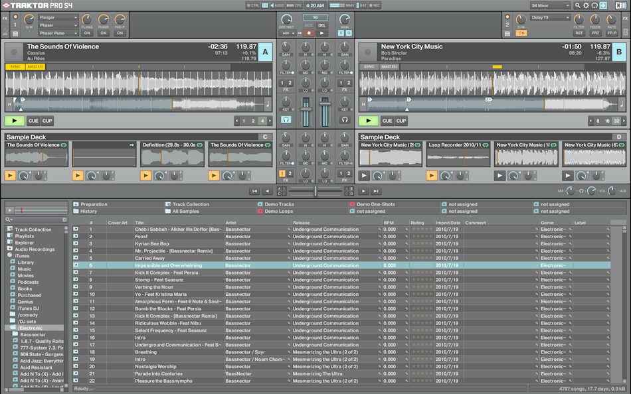Screen dimensions: 631x394
Task: Select the History favorite in the browser
Action: [85, 211]
